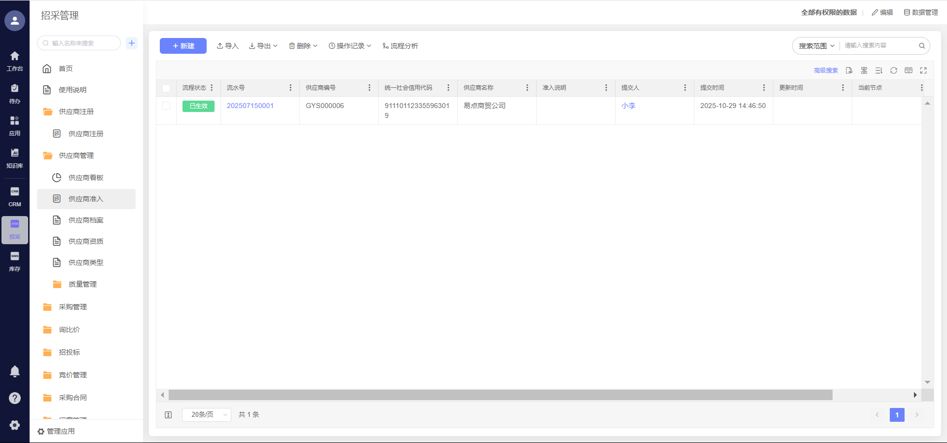
Task: Click the 请输入搜索内容 search field
Action: coord(878,46)
